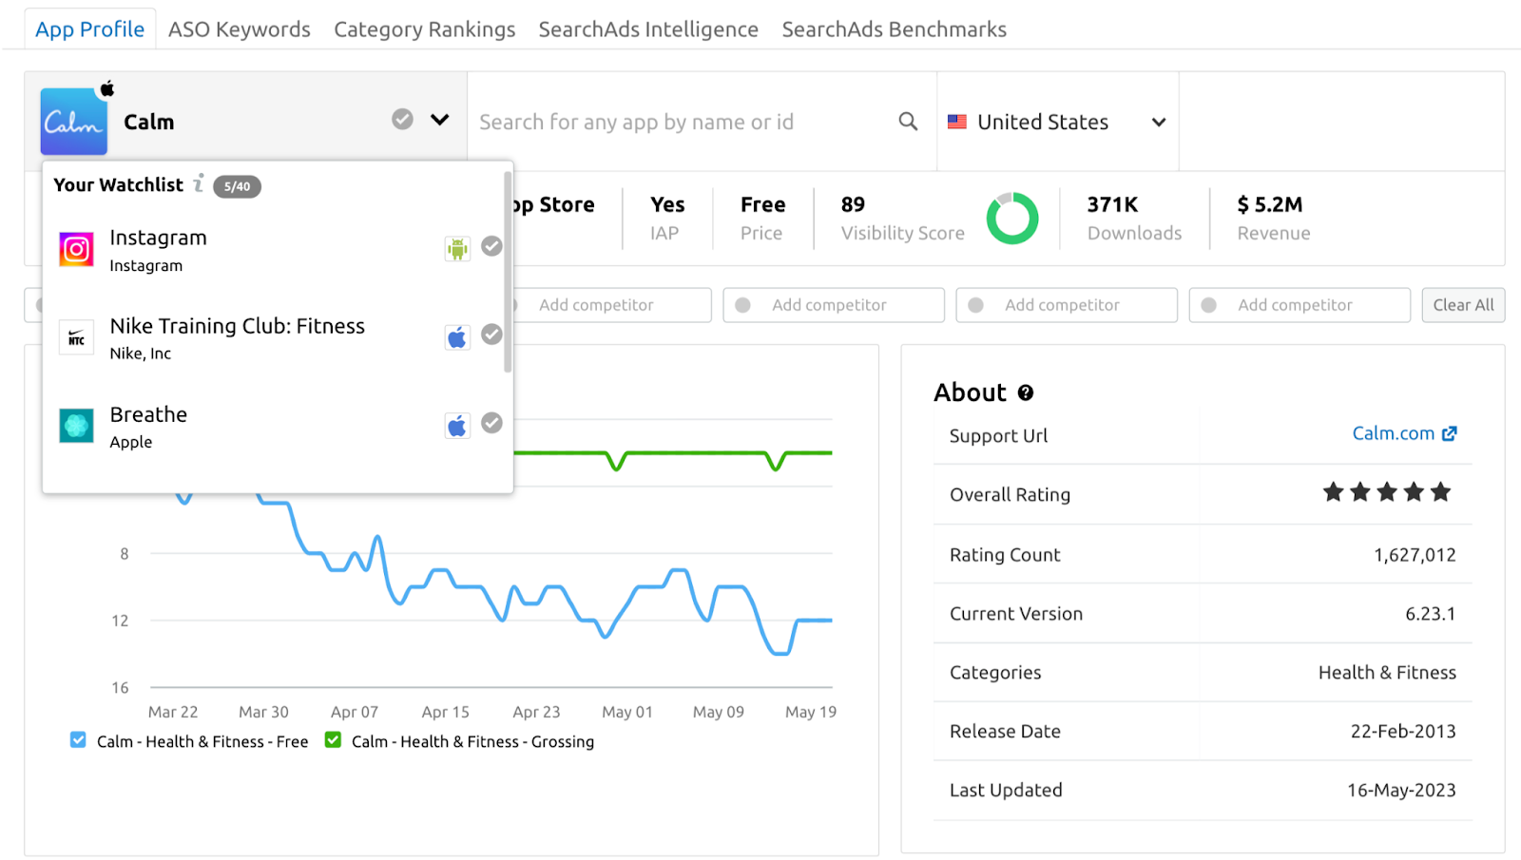
Task: Click the Apple platform icon for Breathe
Action: click(x=457, y=426)
